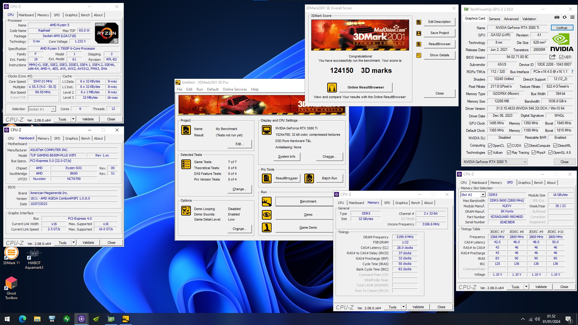
Task: Switch to the Advanced tab in GPU-Z
Action: pos(511,19)
